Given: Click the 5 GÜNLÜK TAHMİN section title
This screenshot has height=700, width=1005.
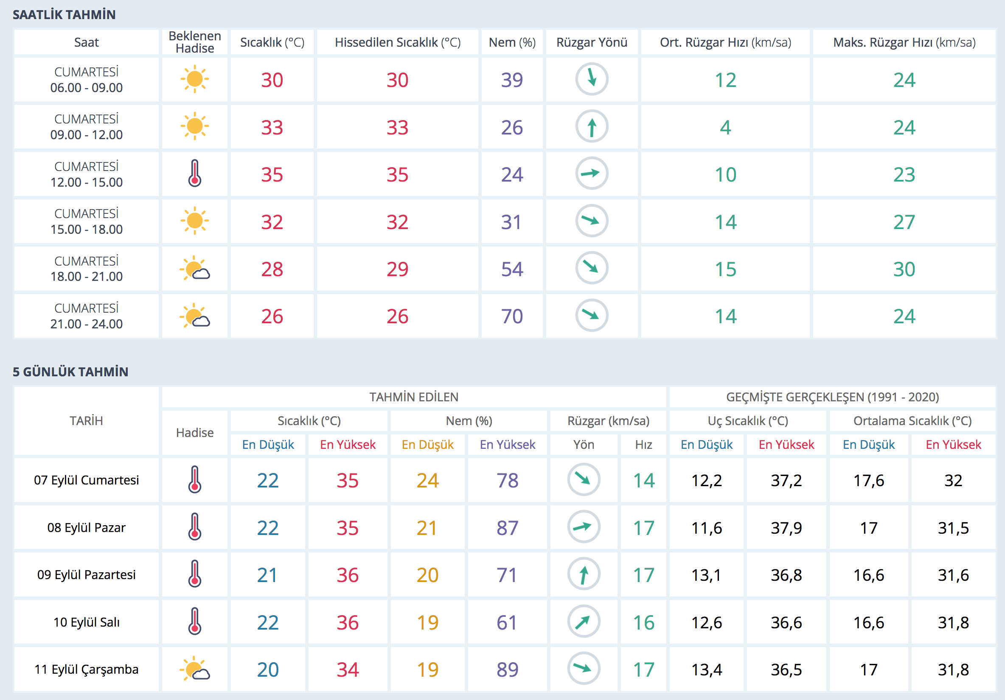Looking at the screenshot, I should pos(70,372).
